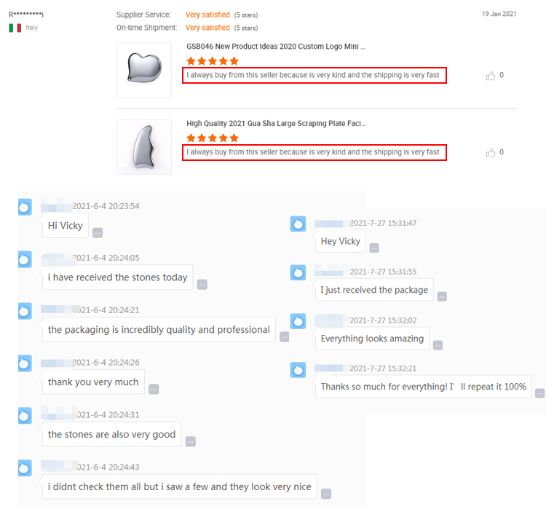Open options for 'thank you very much' message
Image resolution: width=546 pixels, height=517 pixels.
(x=154, y=389)
